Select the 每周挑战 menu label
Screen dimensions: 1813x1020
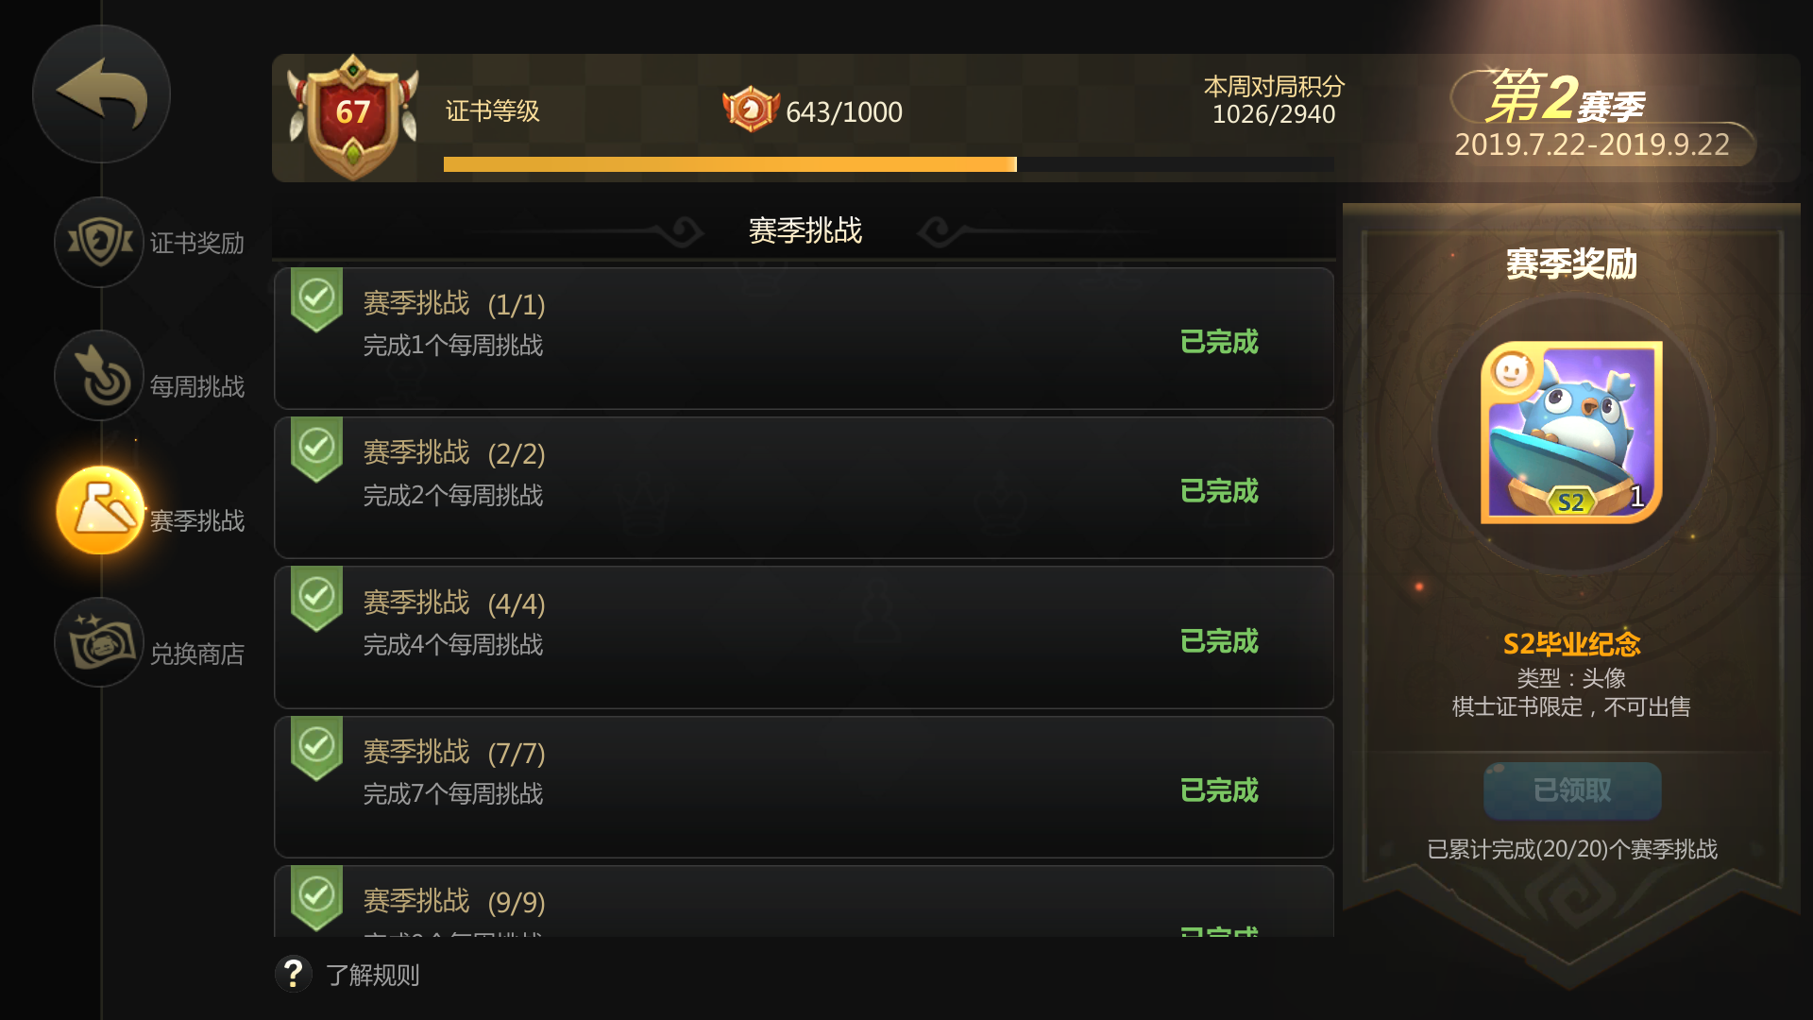click(x=197, y=386)
